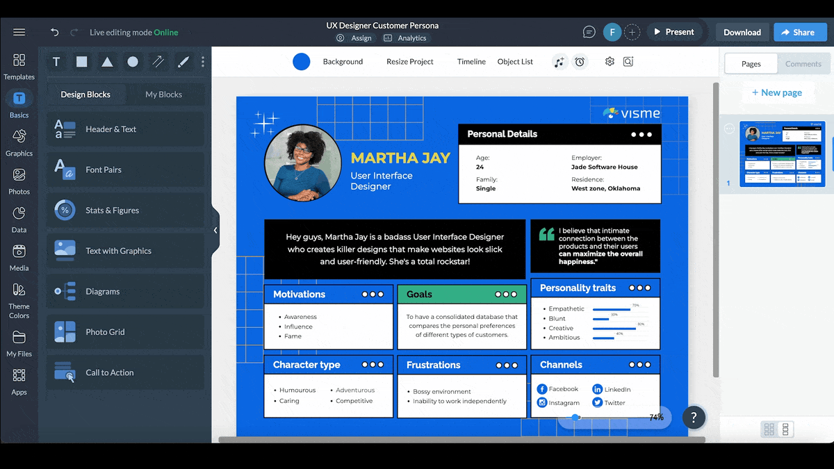Viewport: 834px width, 469px height.
Task: Open the timer/alarm icon in the toolbar
Action: (580, 61)
